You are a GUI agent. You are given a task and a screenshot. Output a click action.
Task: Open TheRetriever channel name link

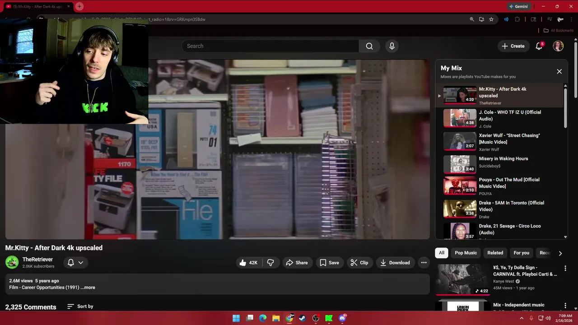click(x=37, y=260)
